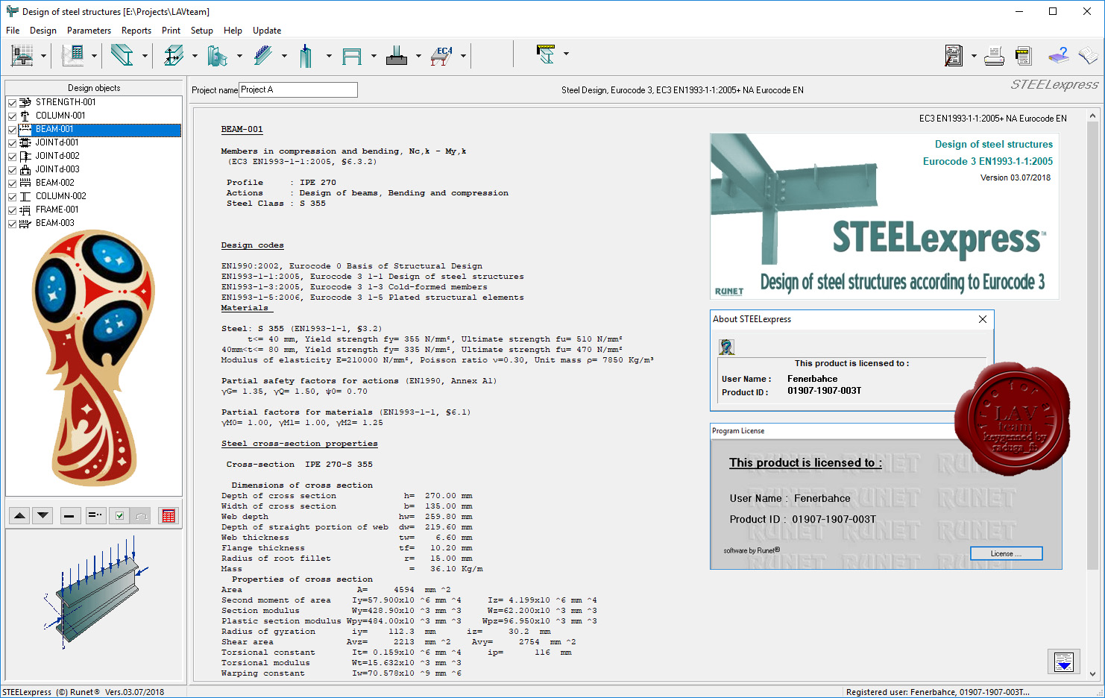This screenshot has width=1105, height=698.
Task: Select the steel joint connection icon
Action: [218, 55]
